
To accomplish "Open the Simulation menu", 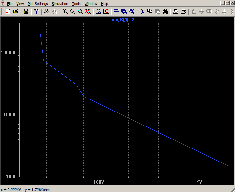I will pos(60,4).
